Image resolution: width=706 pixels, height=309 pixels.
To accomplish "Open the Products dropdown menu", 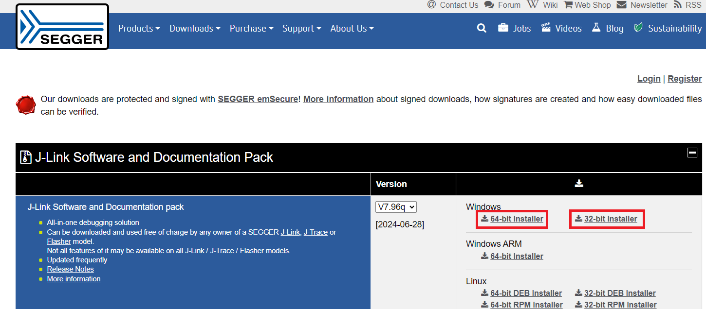I will click(x=139, y=28).
